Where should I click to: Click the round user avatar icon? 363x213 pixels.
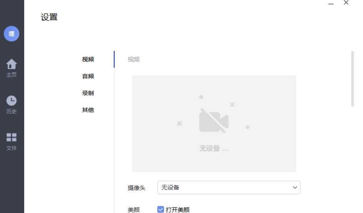(12, 34)
